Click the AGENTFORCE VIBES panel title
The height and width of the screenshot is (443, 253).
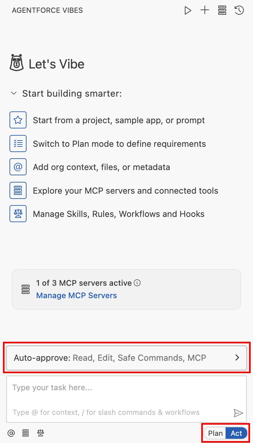[47, 10]
